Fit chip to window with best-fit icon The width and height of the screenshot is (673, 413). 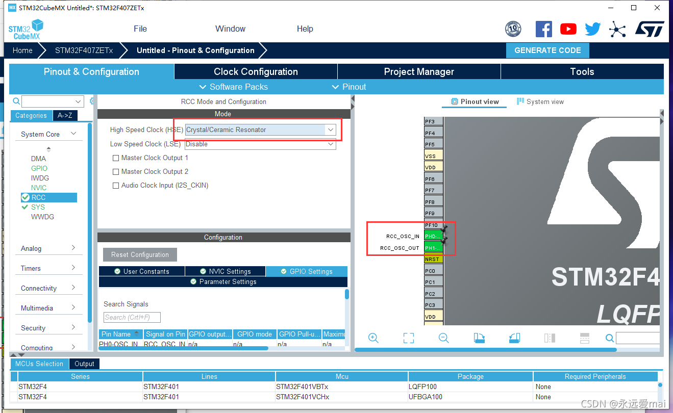click(x=408, y=338)
